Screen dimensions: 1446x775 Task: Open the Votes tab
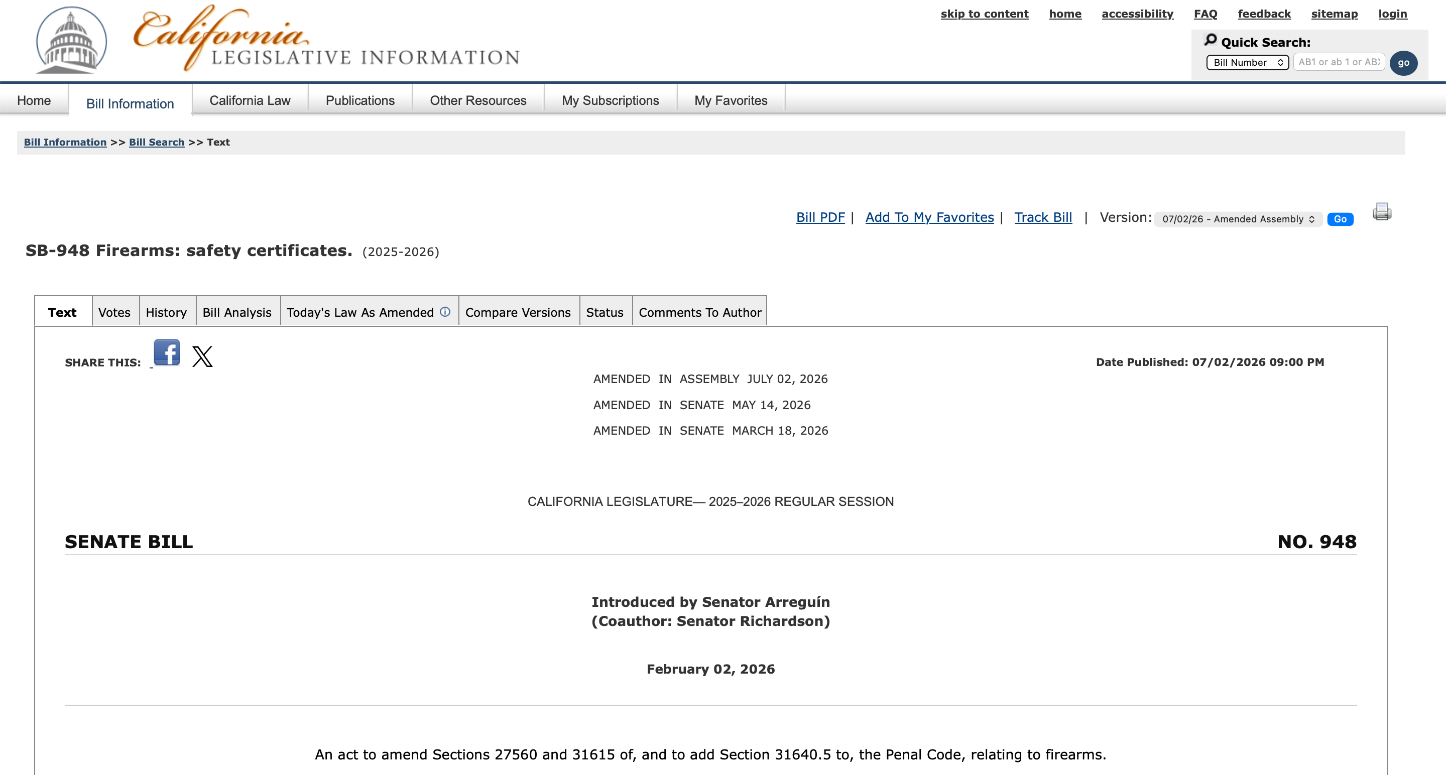(x=114, y=312)
